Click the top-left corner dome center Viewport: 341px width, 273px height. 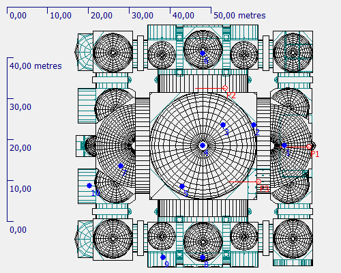[x=113, y=53]
